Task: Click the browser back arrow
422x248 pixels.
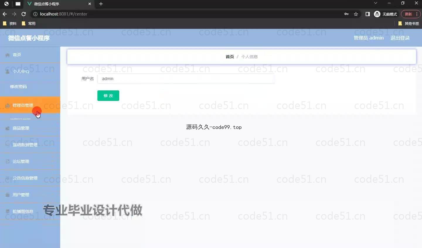Action: pyautogui.click(x=5, y=14)
